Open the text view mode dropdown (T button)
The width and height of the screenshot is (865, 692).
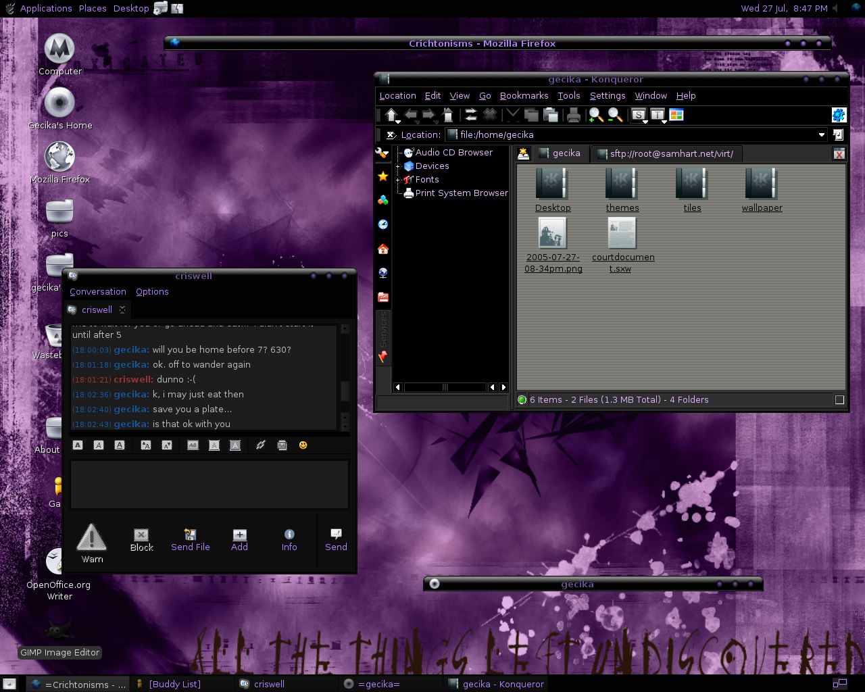[x=658, y=116]
